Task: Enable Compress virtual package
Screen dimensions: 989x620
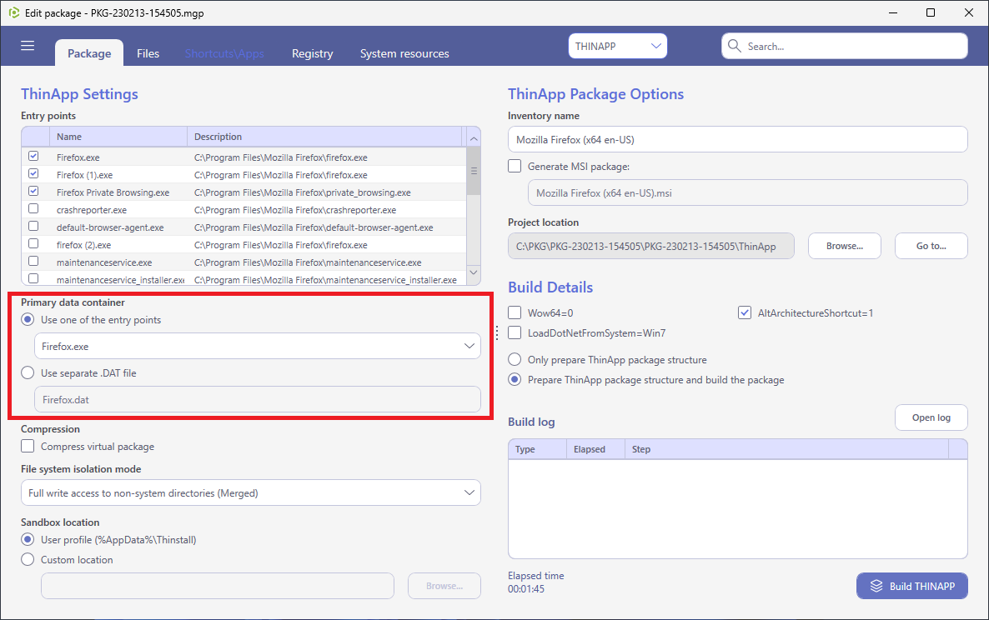Action: tap(28, 446)
